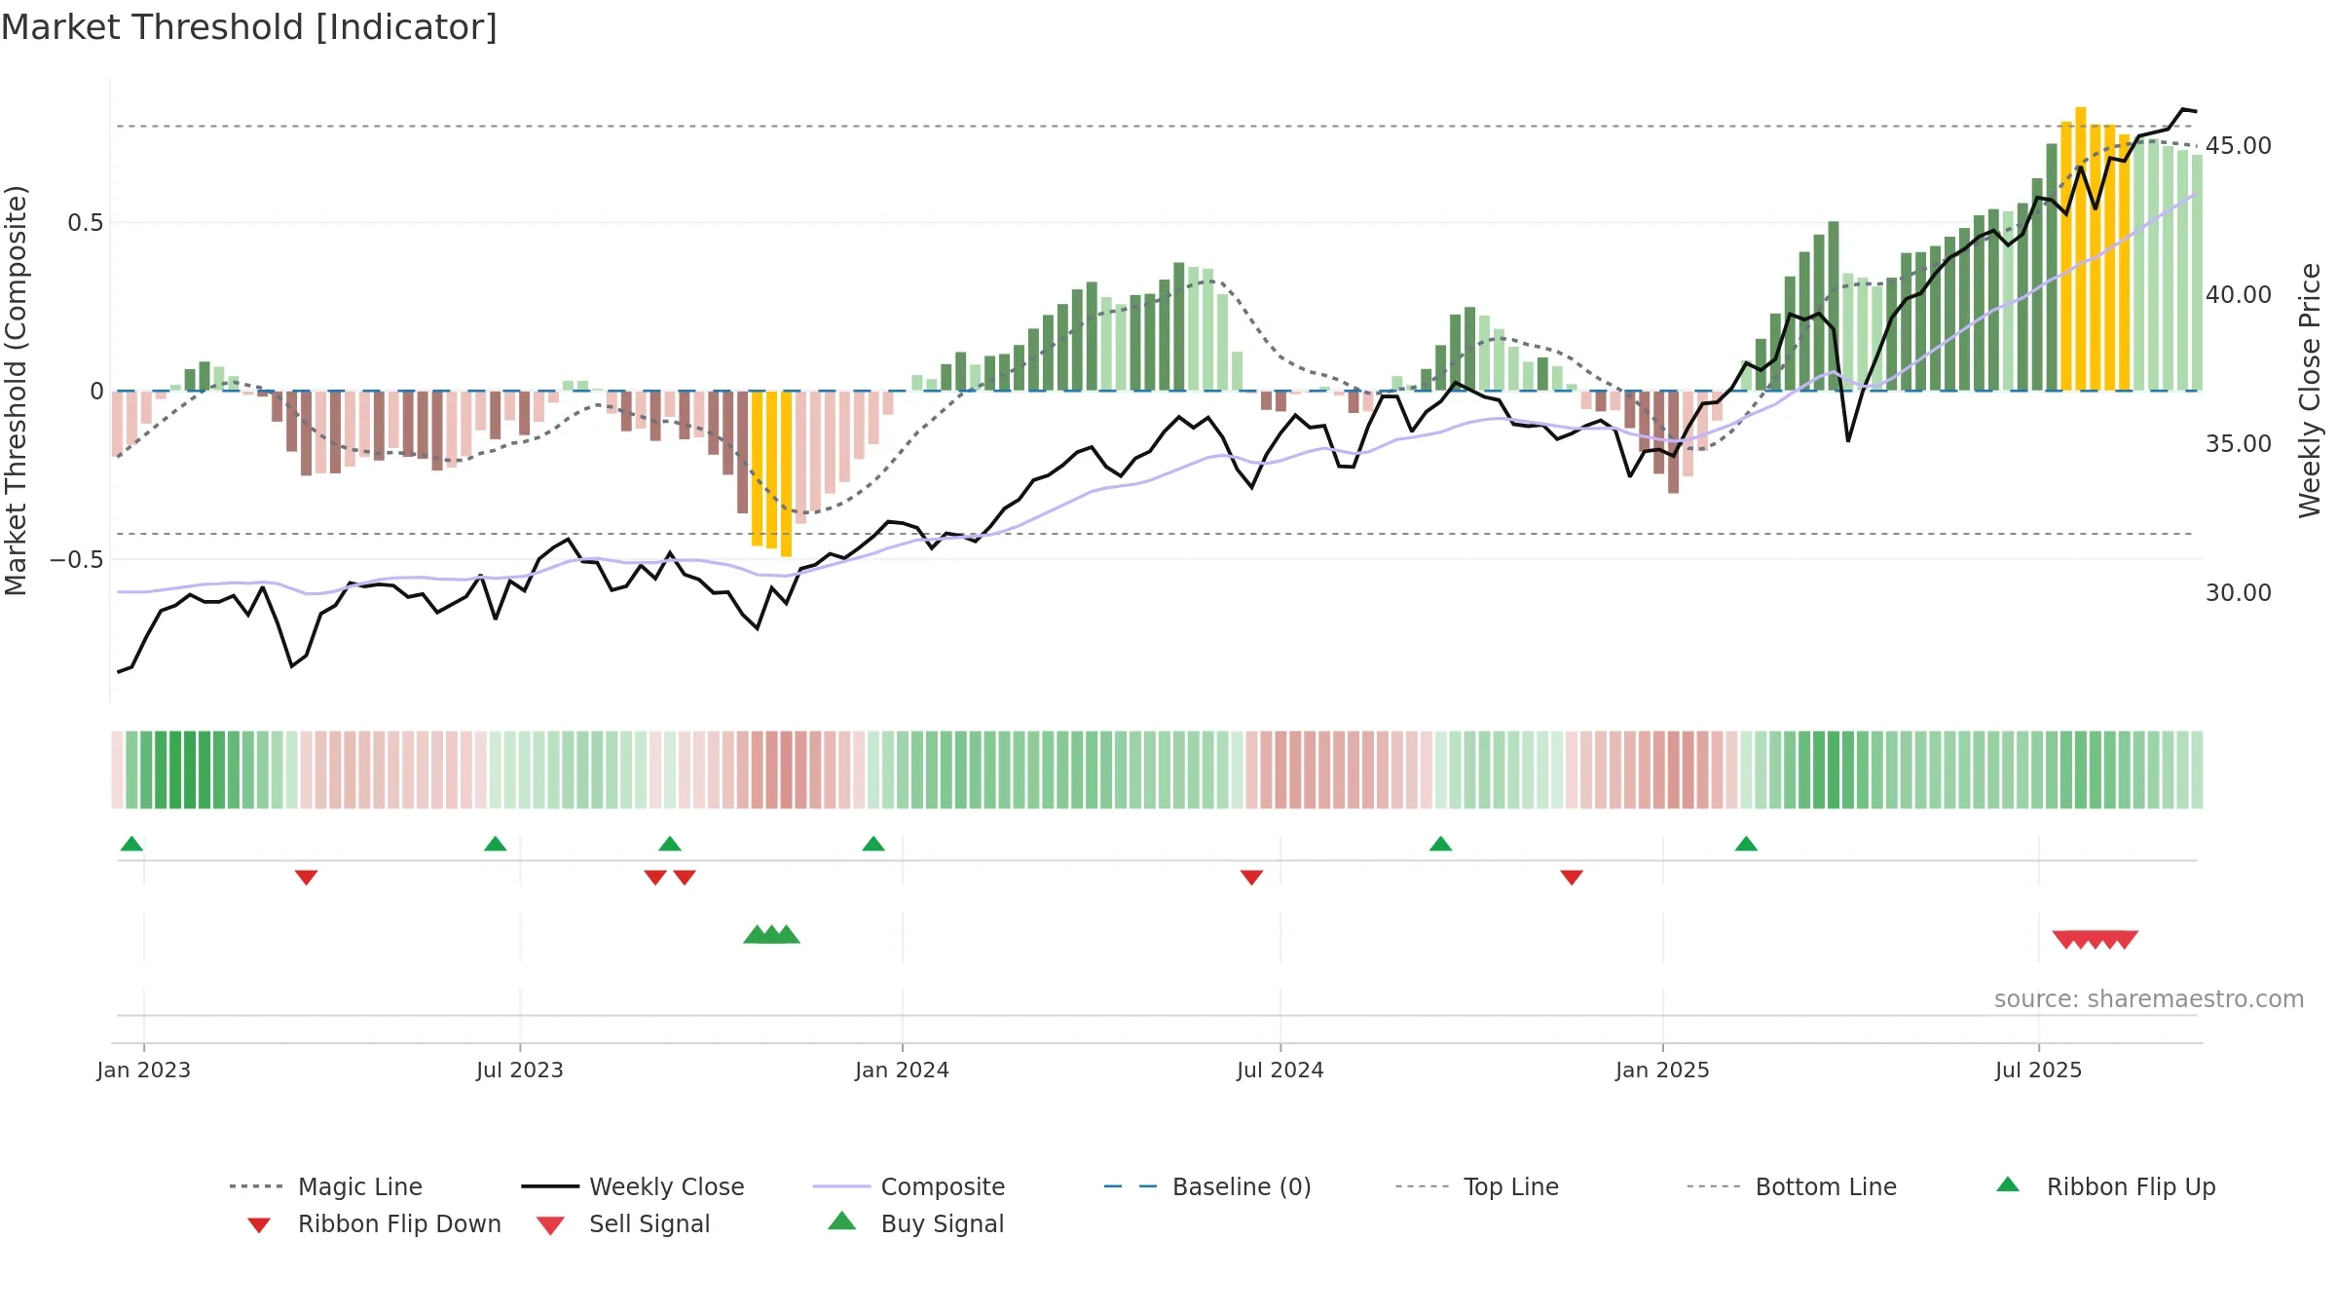Click the 35.00 price axis label

click(2239, 444)
